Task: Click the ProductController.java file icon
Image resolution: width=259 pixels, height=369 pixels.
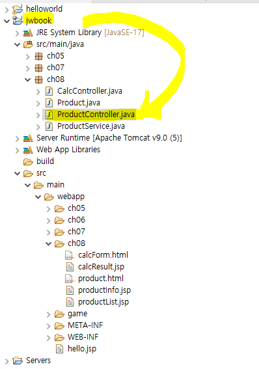Action: [x=49, y=115]
